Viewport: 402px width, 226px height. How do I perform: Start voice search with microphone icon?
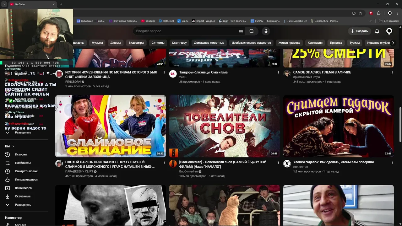pos(266,31)
